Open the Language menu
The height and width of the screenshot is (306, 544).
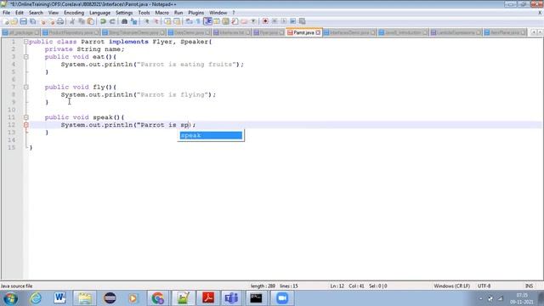coord(100,13)
